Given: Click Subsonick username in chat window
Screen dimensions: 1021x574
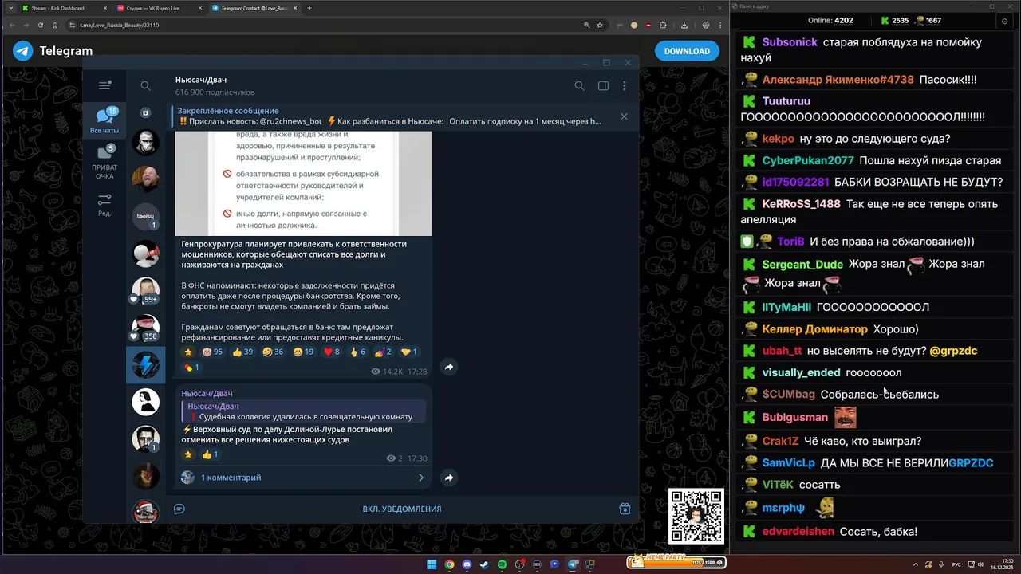Looking at the screenshot, I should click(x=789, y=42).
